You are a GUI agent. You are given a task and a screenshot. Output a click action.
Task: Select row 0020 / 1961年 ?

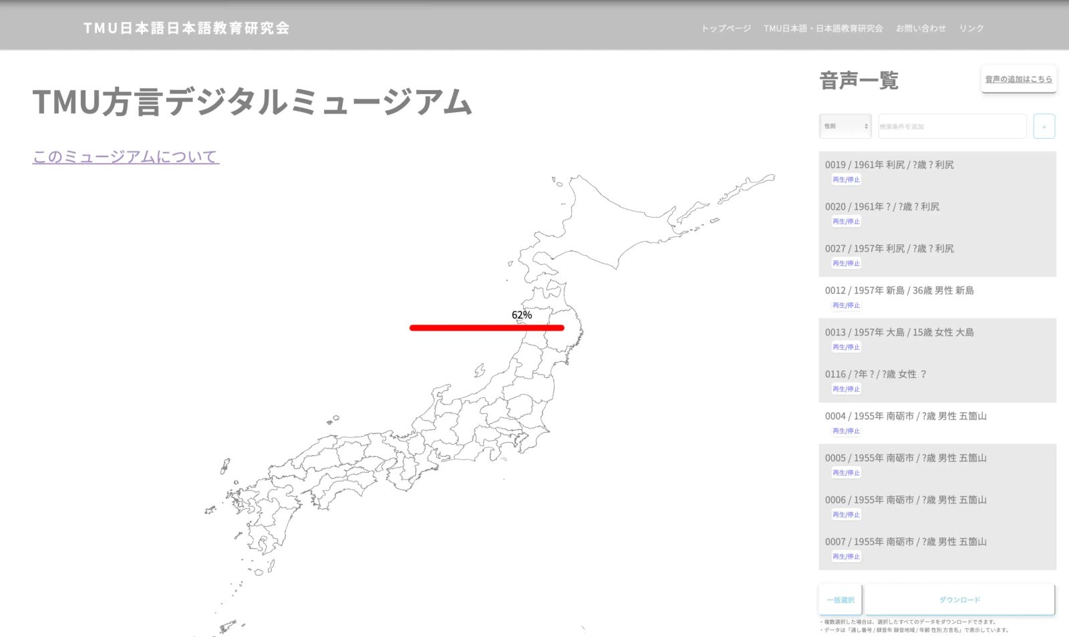pyautogui.click(x=937, y=214)
